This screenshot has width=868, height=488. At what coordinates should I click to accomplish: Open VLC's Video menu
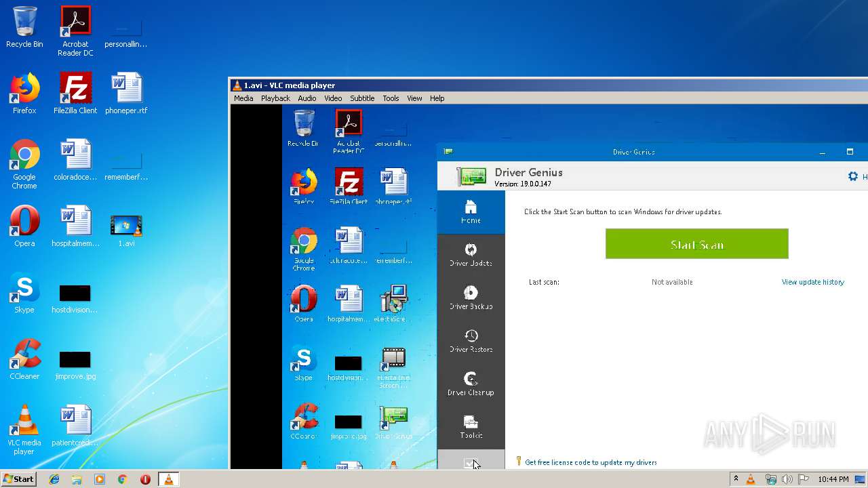point(333,98)
